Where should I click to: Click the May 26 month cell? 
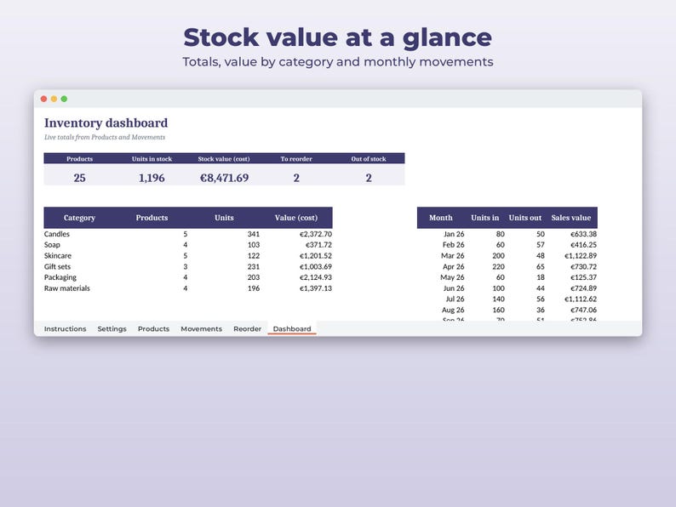click(x=452, y=277)
